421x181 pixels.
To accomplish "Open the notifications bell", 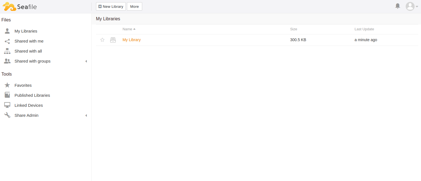I will point(398,6).
